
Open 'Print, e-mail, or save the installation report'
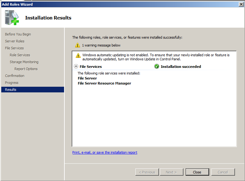tap(105, 152)
